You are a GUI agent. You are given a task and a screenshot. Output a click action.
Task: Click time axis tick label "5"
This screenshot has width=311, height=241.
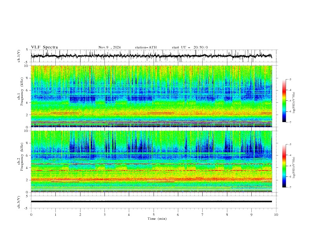(x=154, y=215)
